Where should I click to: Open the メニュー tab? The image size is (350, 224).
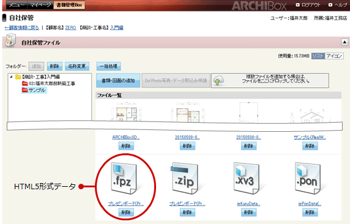17,5
